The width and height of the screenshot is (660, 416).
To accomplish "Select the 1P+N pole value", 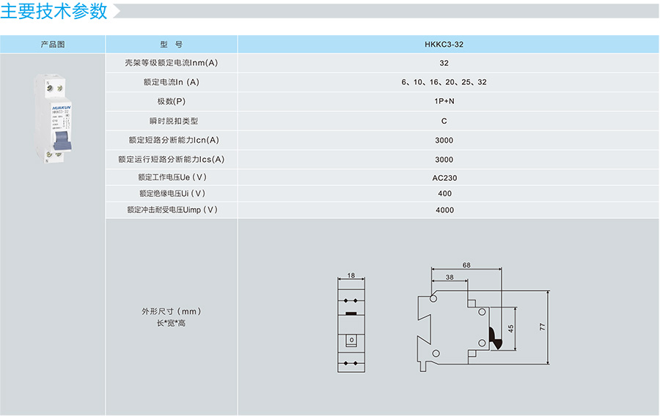I will pyautogui.click(x=444, y=101).
